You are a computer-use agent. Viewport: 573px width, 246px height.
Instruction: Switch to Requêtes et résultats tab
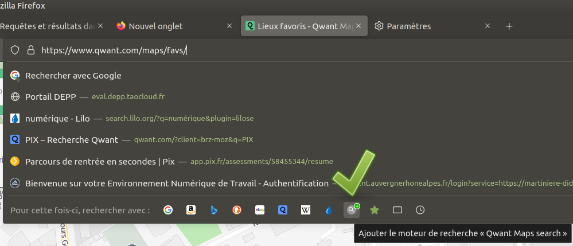(54, 26)
